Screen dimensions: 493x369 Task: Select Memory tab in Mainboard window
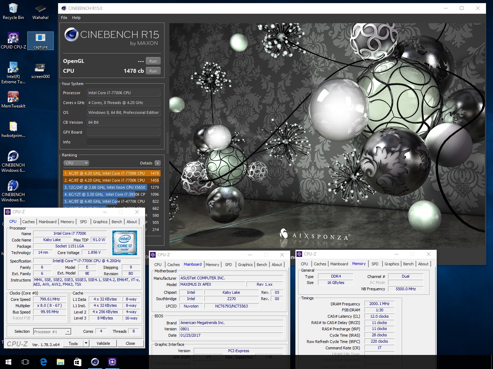click(212, 265)
